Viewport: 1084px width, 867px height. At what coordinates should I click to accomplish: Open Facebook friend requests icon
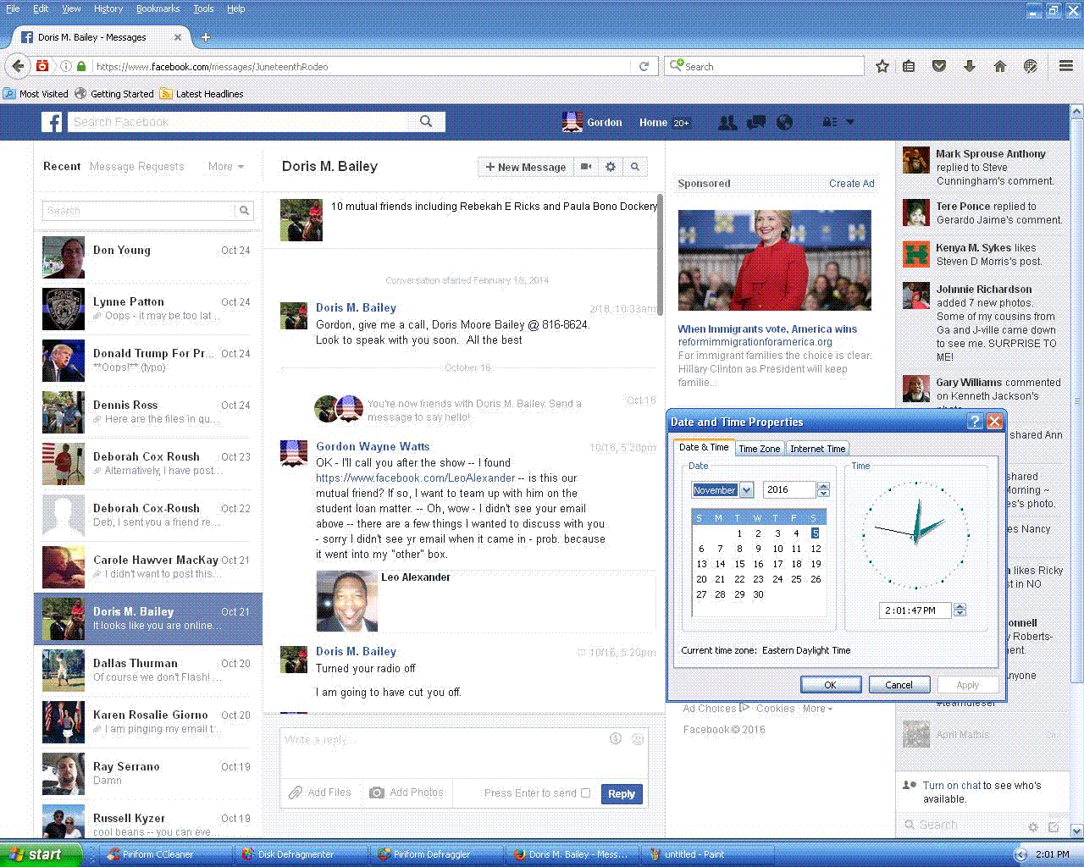pyautogui.click(x=727, y=123)
